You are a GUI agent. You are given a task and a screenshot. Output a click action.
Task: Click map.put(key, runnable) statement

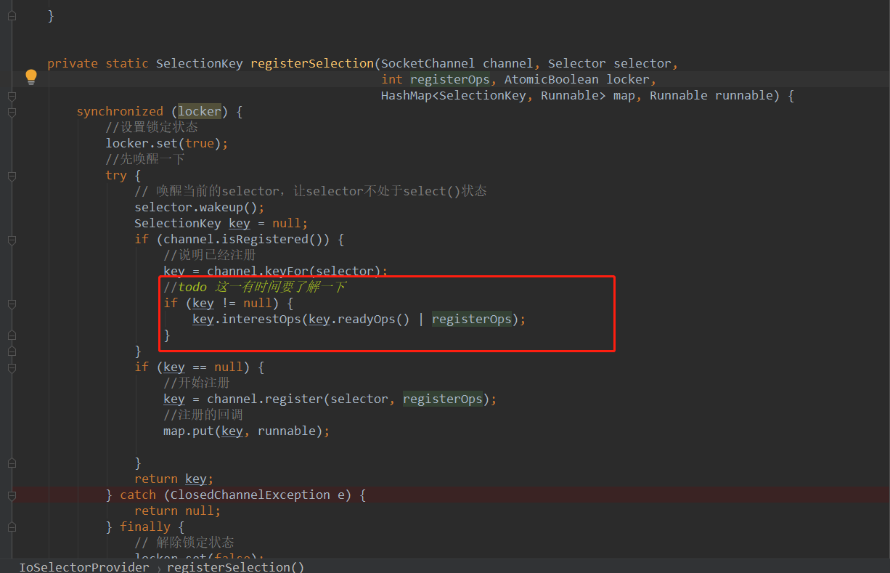247,431
